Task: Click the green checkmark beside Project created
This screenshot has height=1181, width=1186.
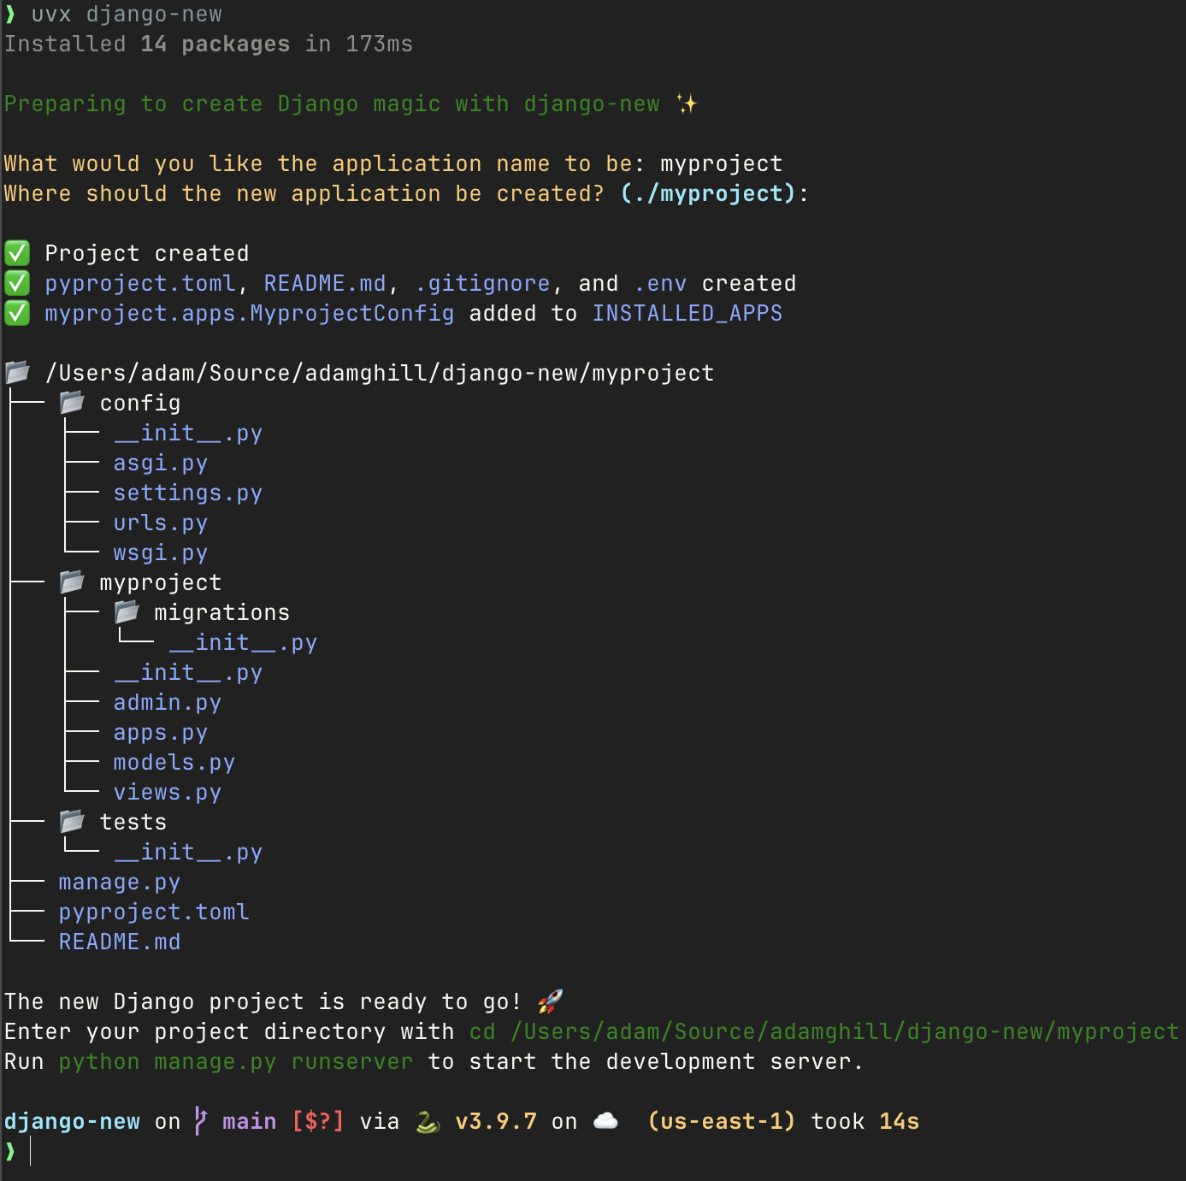Action: click(x=17, y=253)
